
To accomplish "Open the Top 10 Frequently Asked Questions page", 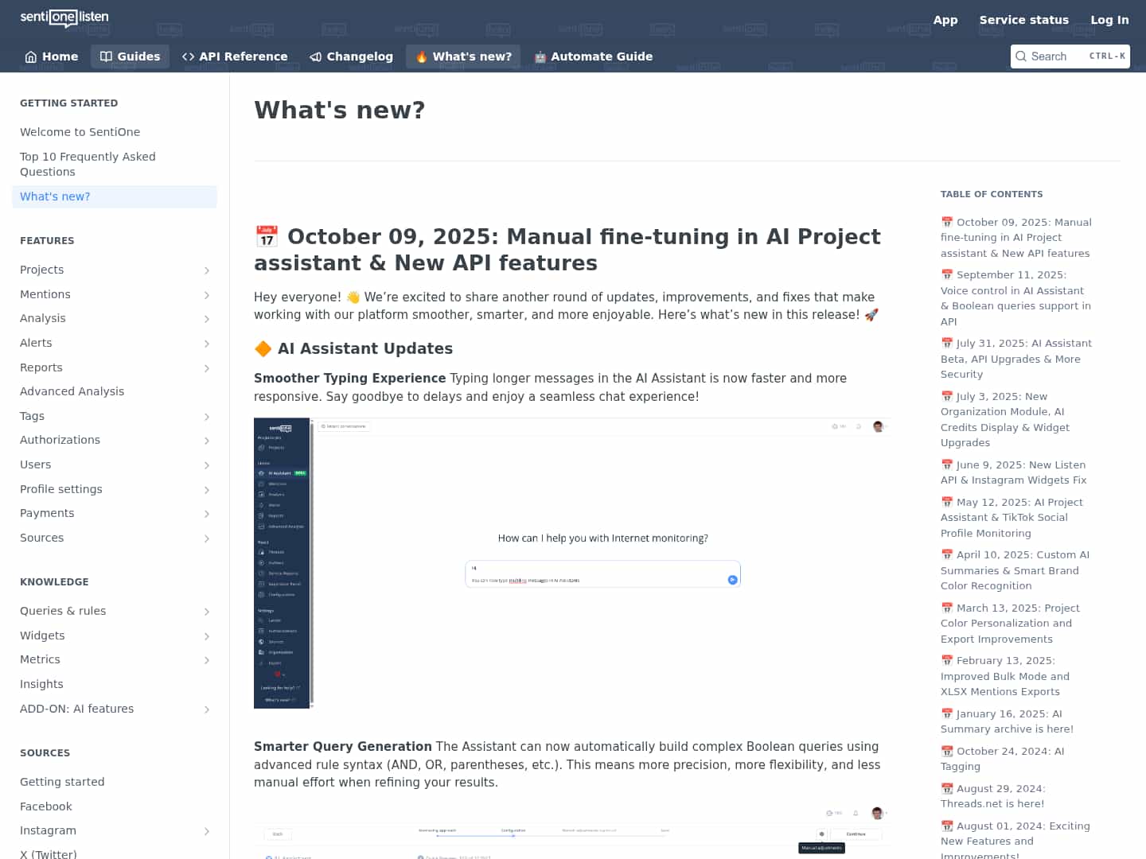I will click(88, 164).
